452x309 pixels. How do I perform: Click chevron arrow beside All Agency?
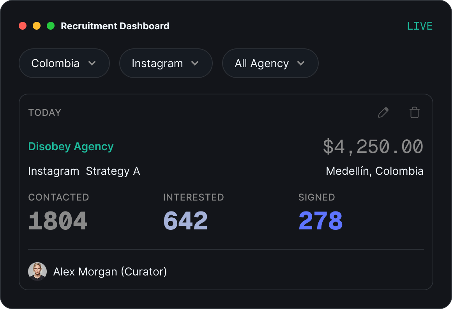click(301, 63)
